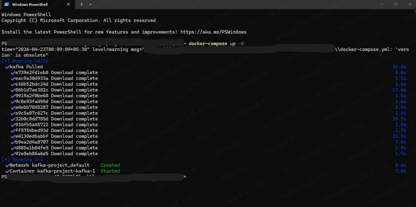
Task: Click layer 92e8eb86a6d5 Download complete
Action: click(56, 154)
